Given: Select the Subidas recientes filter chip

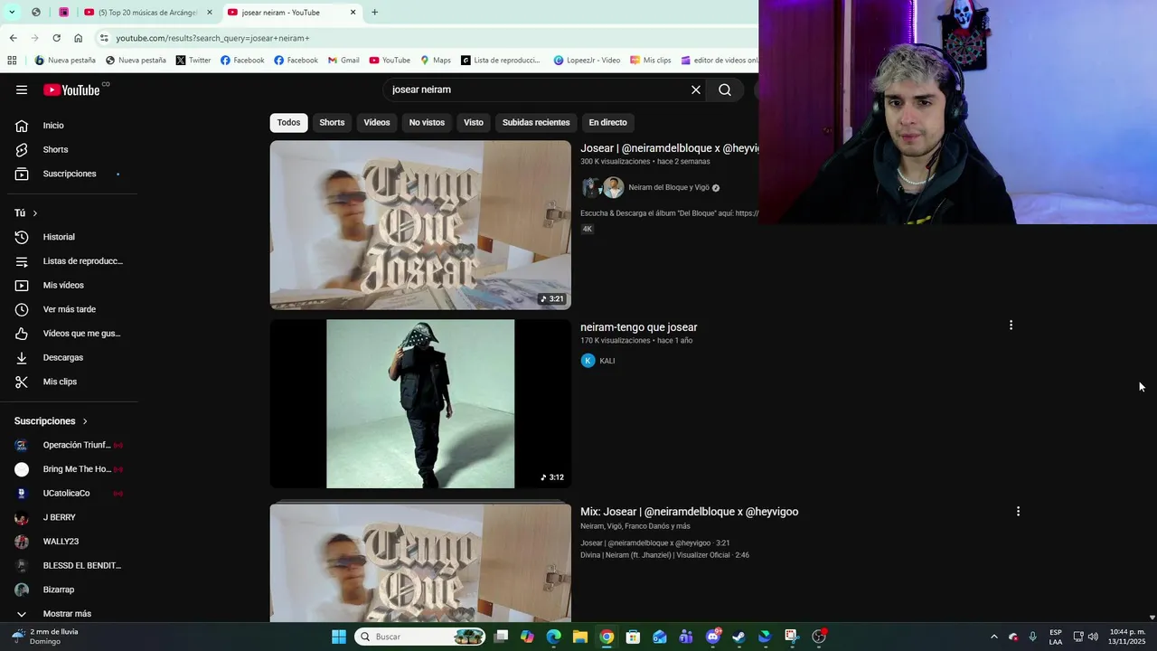Looking at the screenshot, I should (536, 123).
